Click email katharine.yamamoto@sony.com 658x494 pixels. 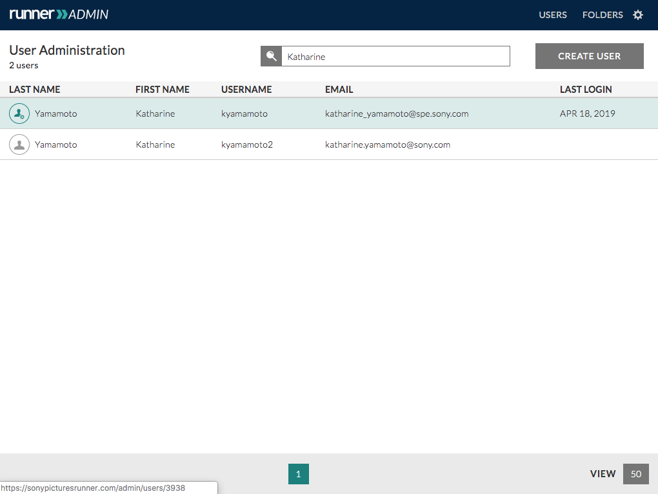[x=387, y=144]
